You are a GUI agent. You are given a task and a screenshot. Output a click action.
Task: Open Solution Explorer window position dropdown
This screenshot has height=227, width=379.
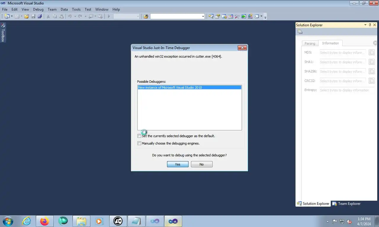point(365,25)
